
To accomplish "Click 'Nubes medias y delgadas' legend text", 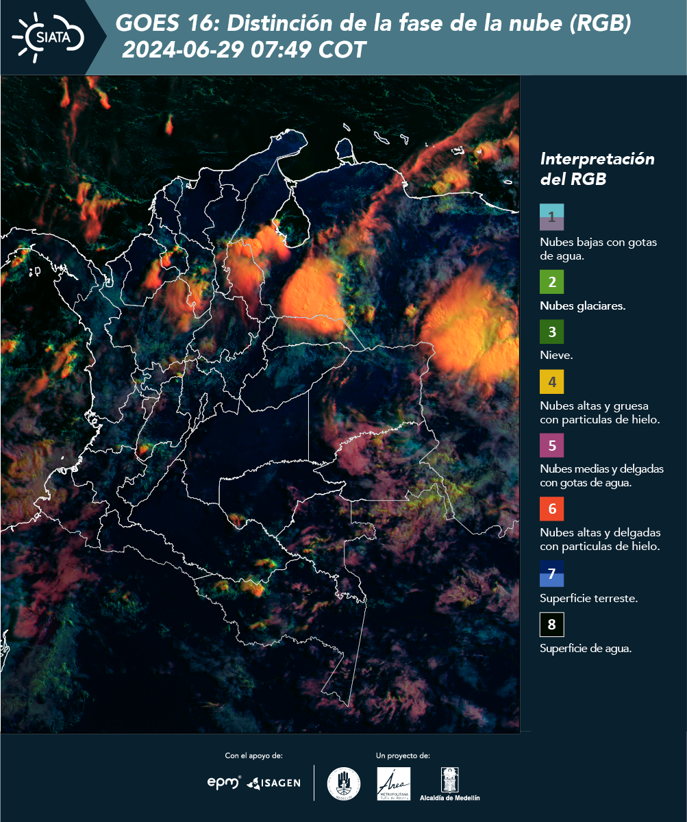I will click(601, 476).
